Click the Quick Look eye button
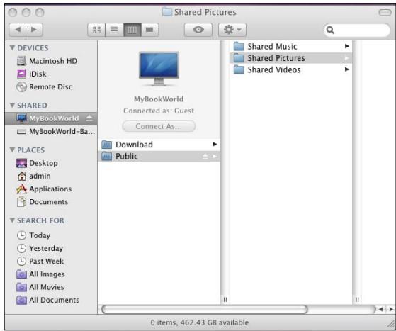 pyautogui.click(x=198, y=30)
